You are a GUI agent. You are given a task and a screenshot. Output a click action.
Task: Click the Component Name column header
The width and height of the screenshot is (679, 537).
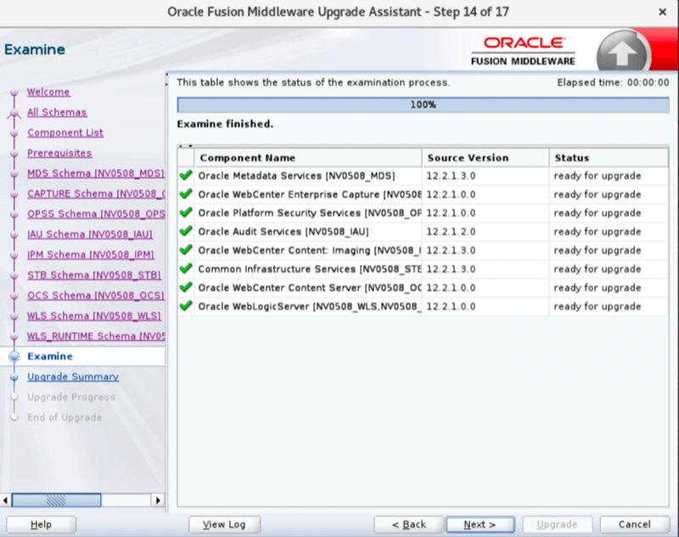[308, 158]
